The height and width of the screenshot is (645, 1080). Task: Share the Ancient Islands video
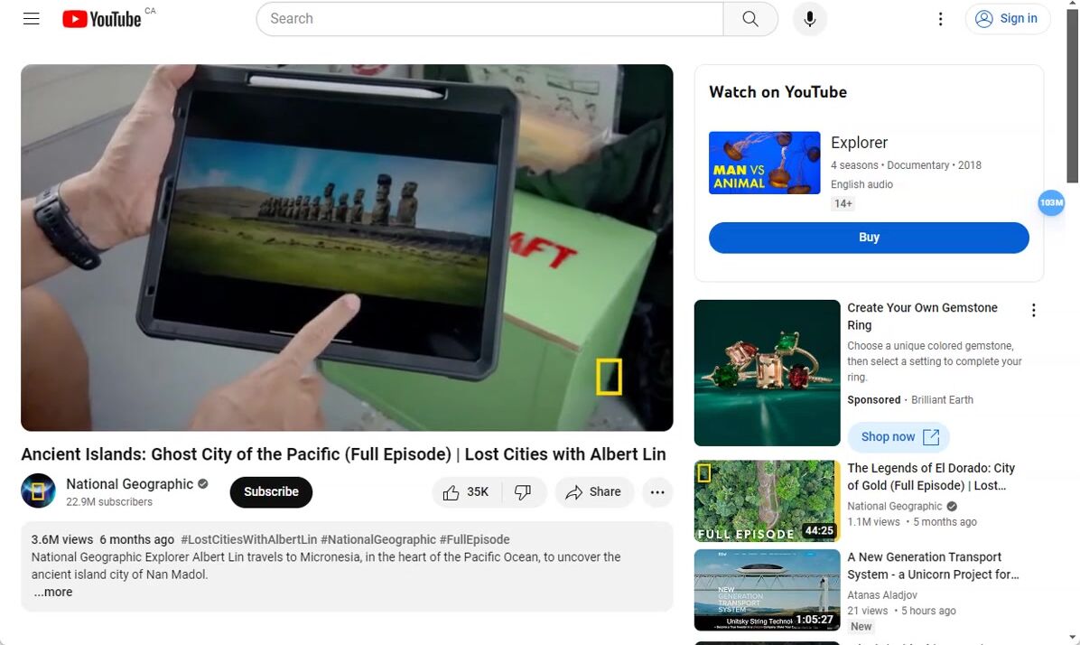coord(593,492)
